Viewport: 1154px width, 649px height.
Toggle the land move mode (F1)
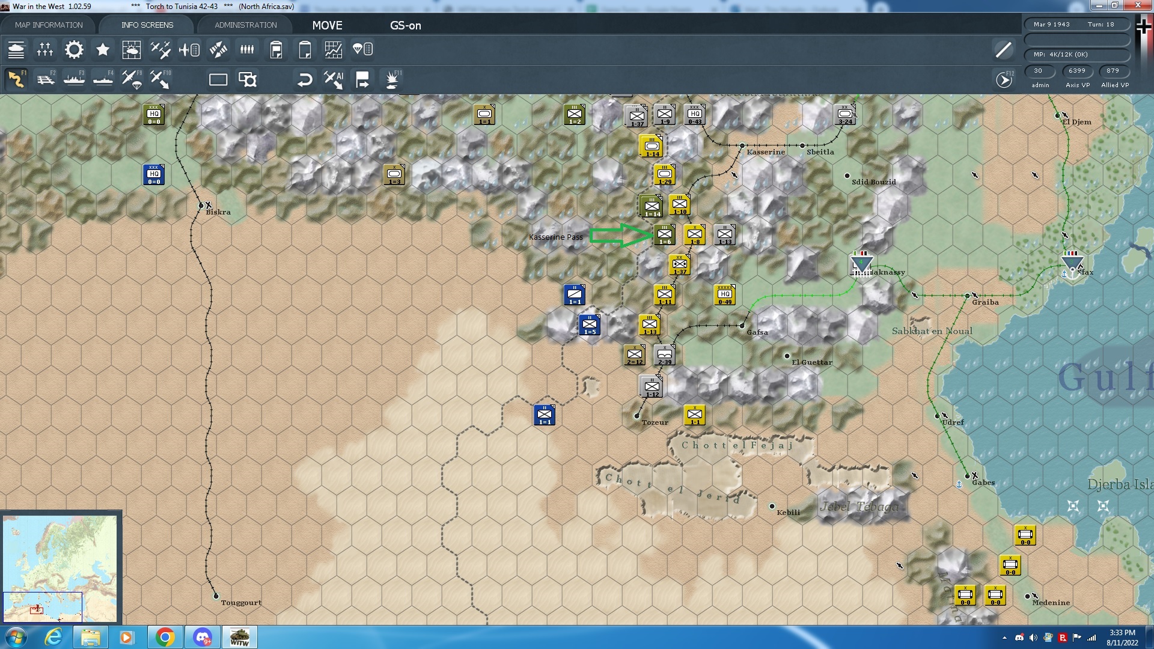click(x=16, y=79)
